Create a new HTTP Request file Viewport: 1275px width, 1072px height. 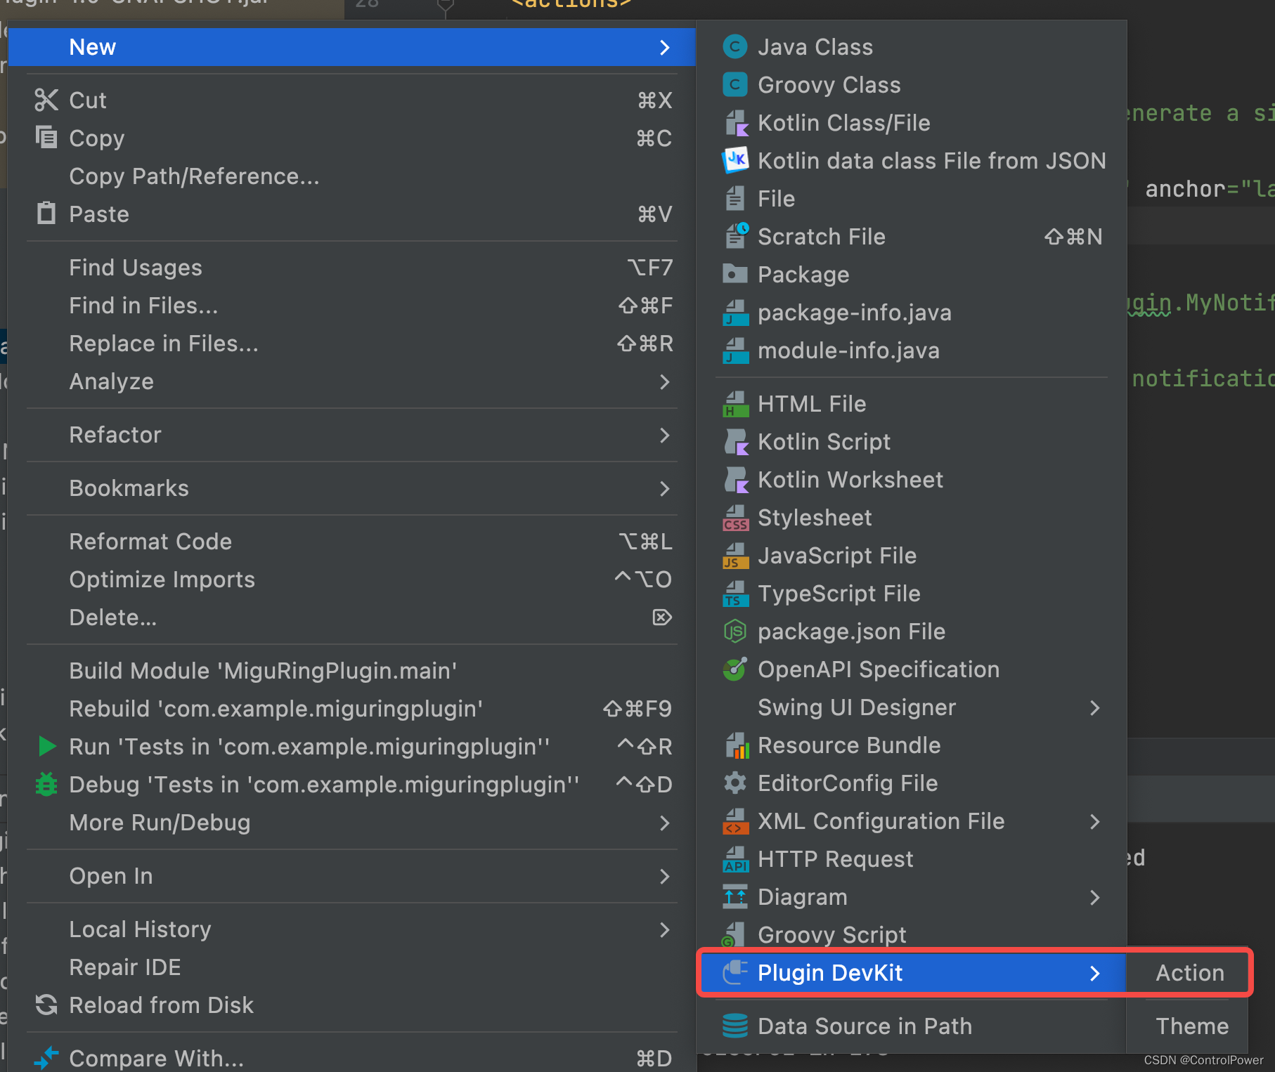pyautogui.click(x=836, y=858)
